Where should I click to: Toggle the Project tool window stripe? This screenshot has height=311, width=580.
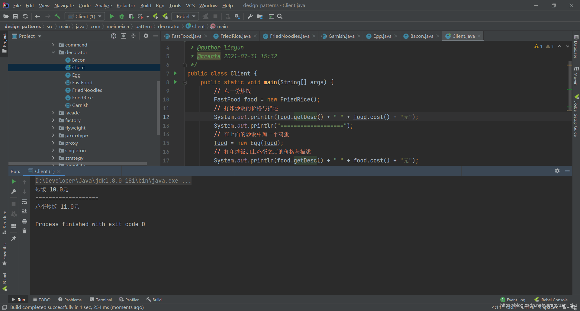[x=4, y=43]
